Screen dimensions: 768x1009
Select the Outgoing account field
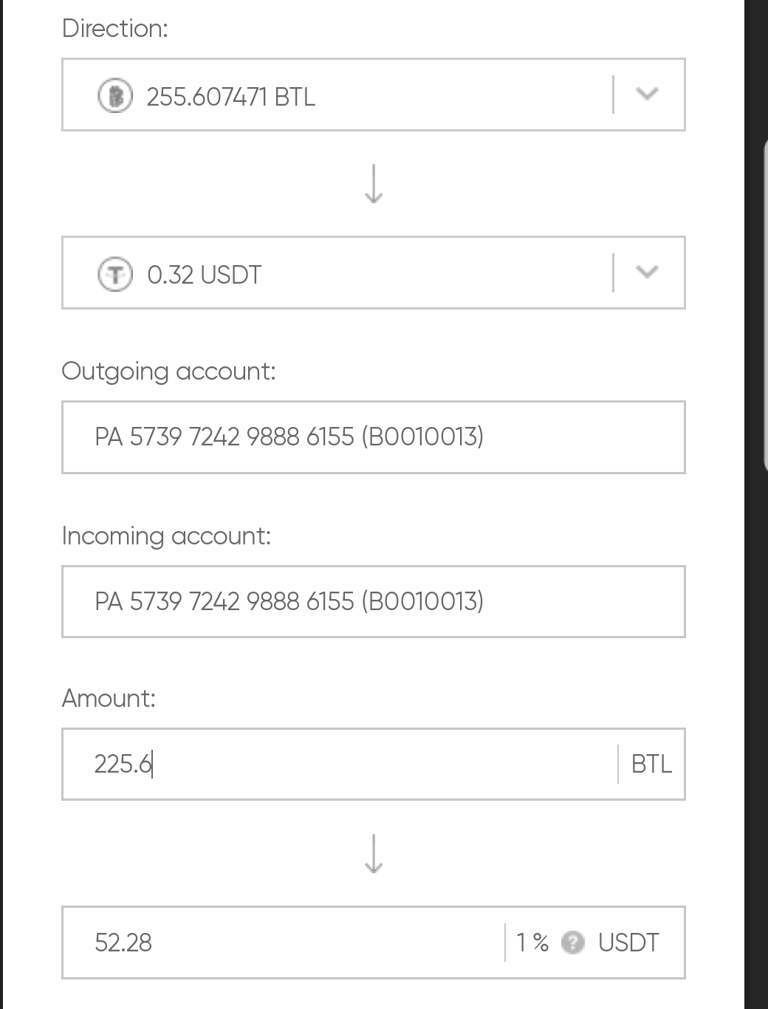pyautogui.click(x=373, y=437)
